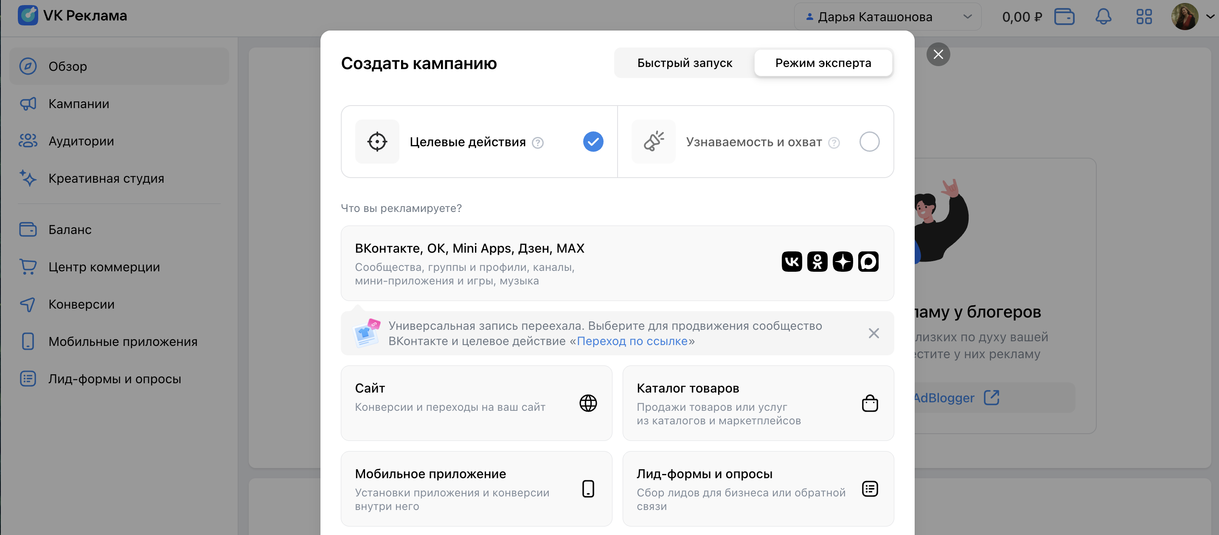Click the VK Реклама logo icon
Viewport: 1219px width, 535px height.
tap(28, 15)
